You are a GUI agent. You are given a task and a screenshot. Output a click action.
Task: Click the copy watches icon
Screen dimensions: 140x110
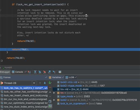pyautogui.click(x=50, y=101)
